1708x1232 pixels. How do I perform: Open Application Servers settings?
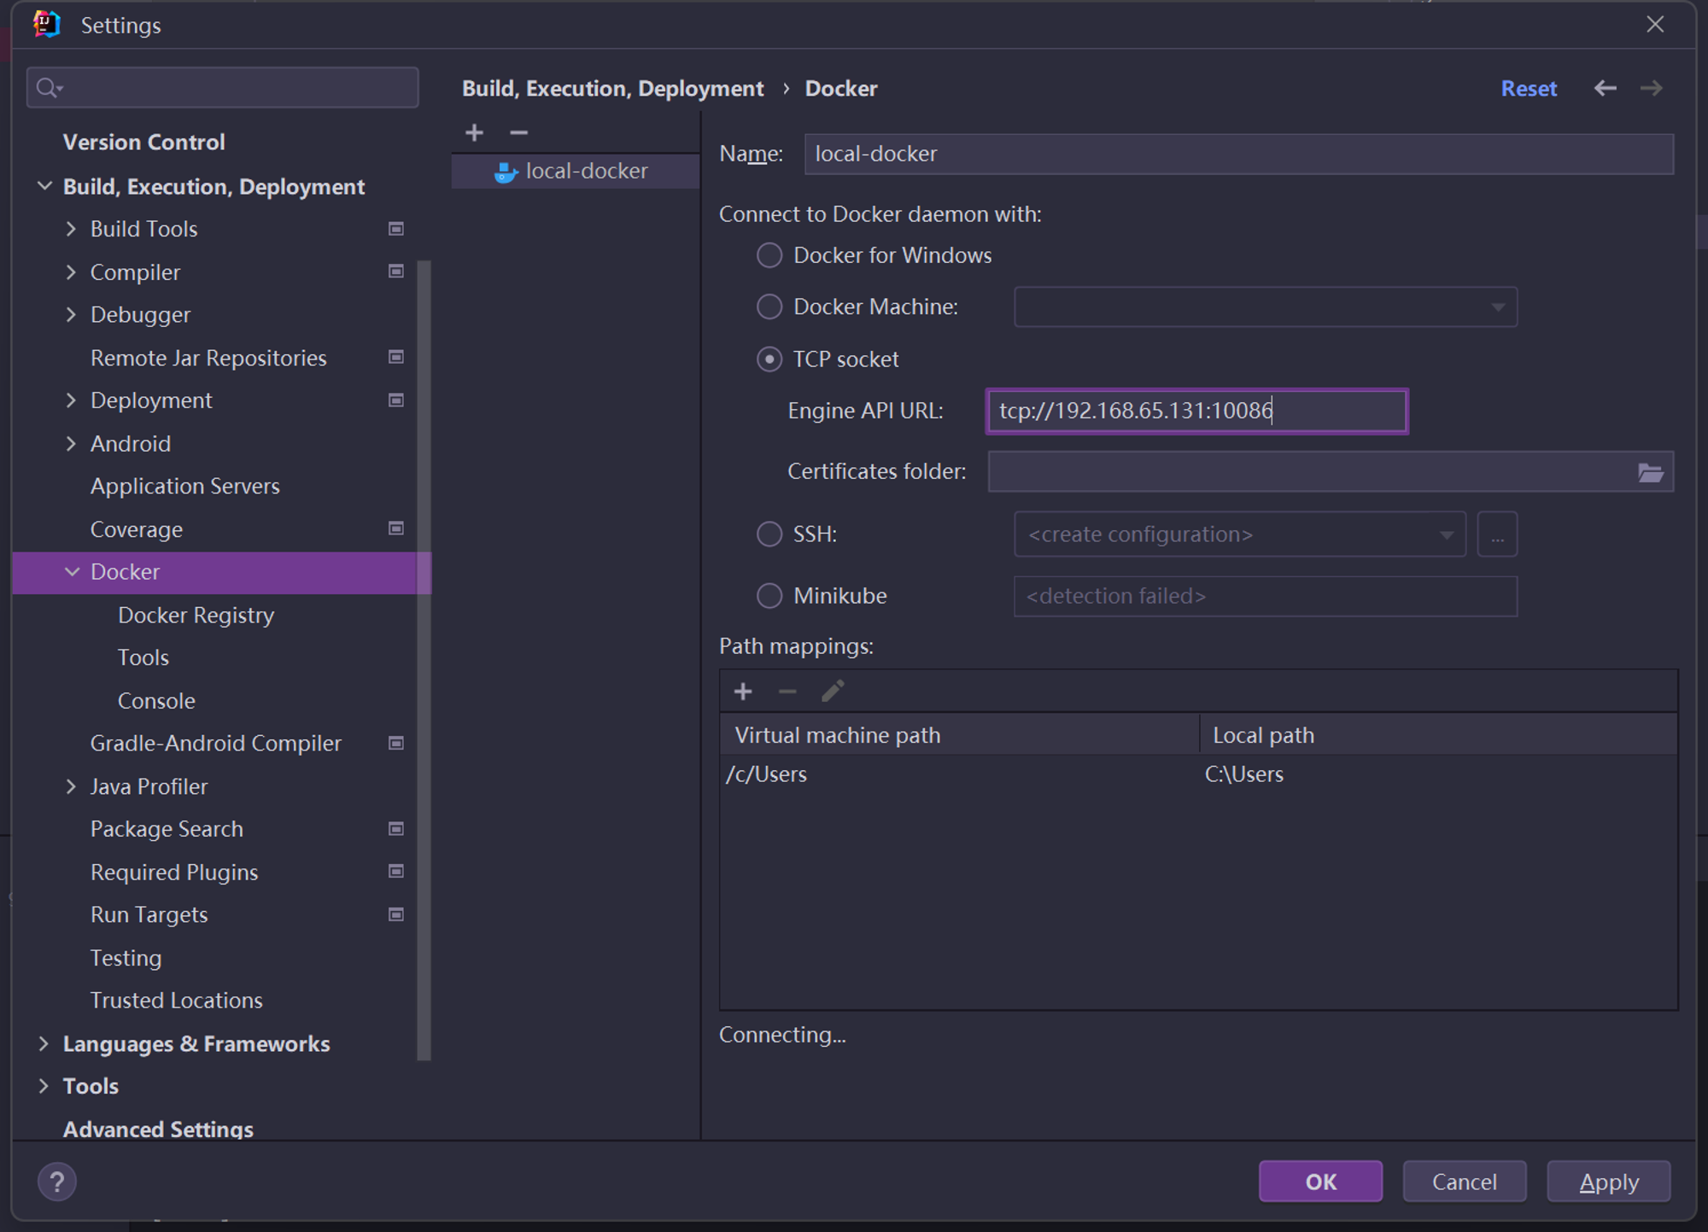185,487
